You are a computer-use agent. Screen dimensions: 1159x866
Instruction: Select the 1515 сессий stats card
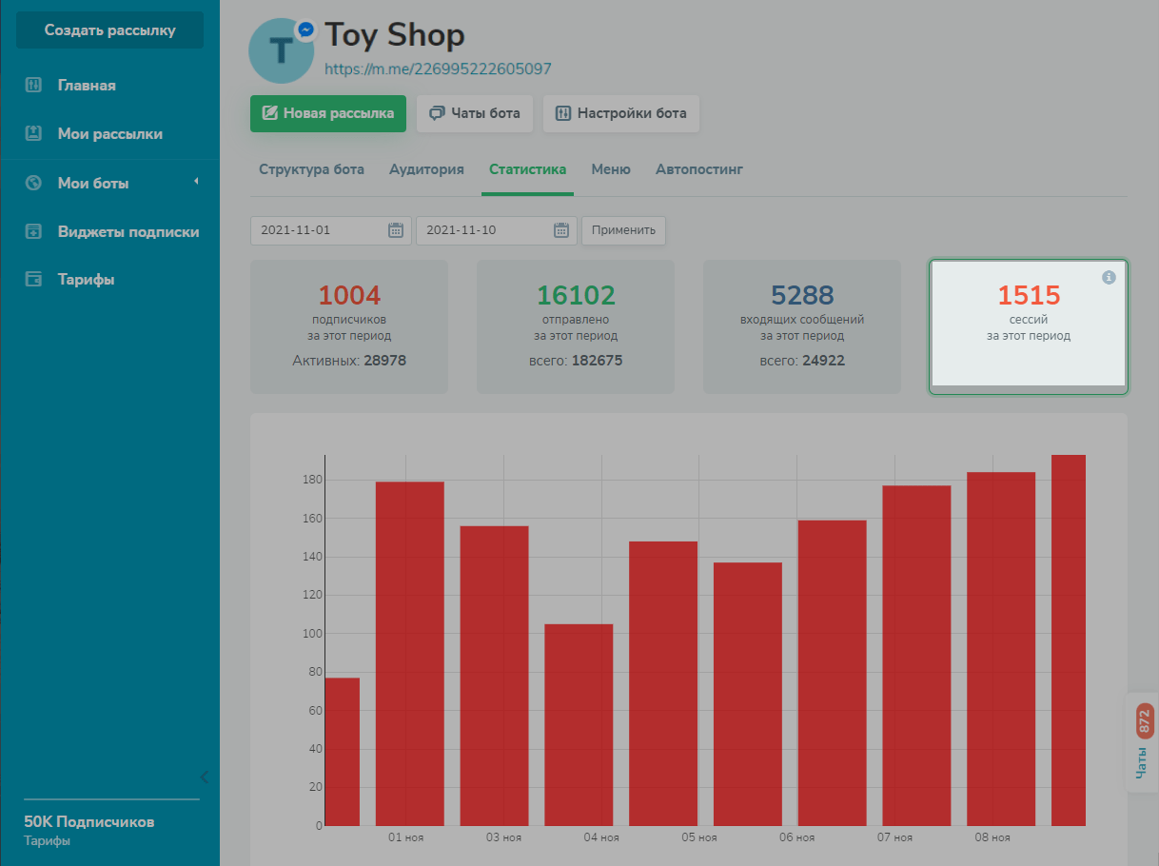tap(1029, 326)
